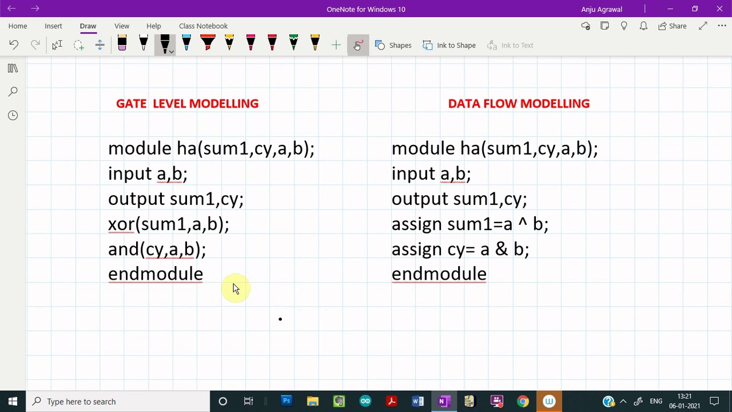Open the Home tab
Viewport: 732px width, 412px height.
pos(18,26)
